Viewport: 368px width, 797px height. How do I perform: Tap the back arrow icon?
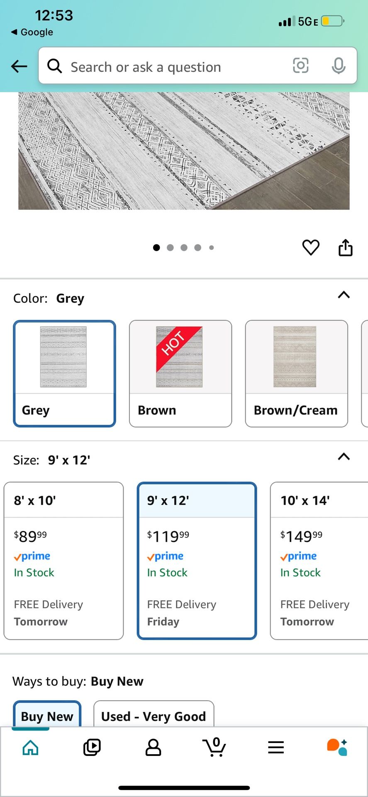(19, 66)
